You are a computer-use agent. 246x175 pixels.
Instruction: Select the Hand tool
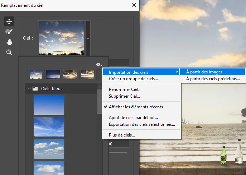point(9,42)
